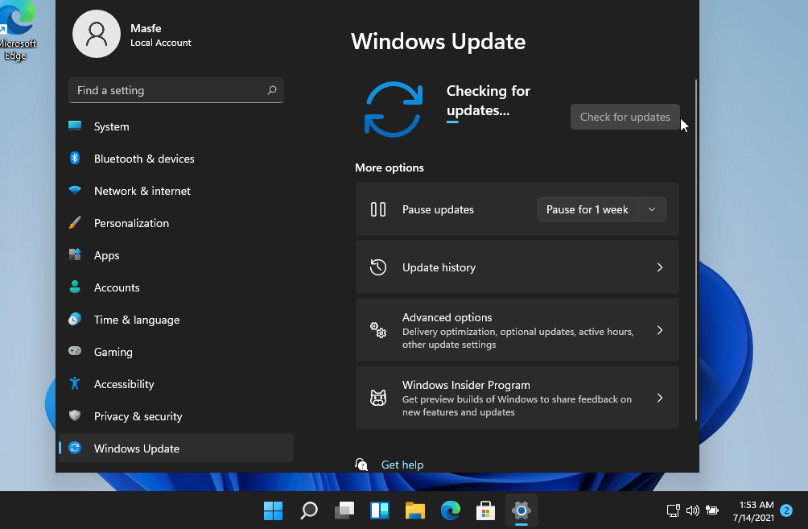Click the update checking progress bar
This screenshot has height=529, width=808.
(452, 122)
